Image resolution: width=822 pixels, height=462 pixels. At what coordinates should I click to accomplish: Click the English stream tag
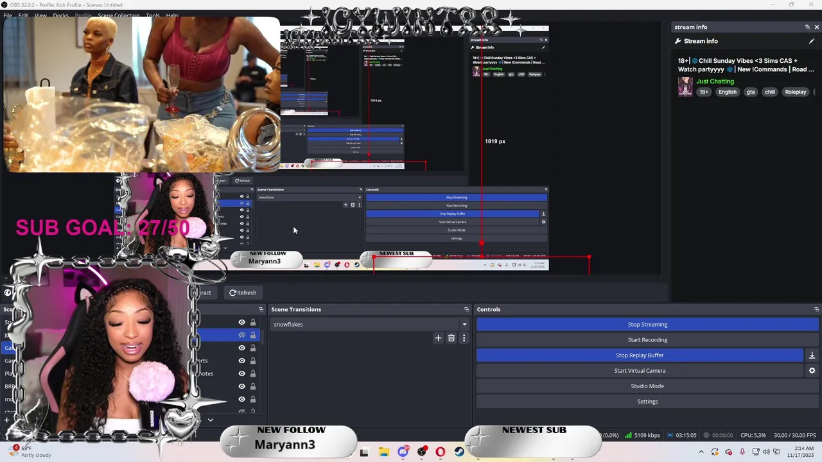click(728, 92)
